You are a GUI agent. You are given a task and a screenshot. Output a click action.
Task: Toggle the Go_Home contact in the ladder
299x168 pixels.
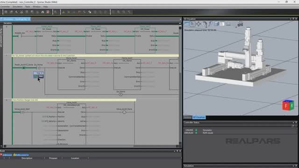[39, 68]
